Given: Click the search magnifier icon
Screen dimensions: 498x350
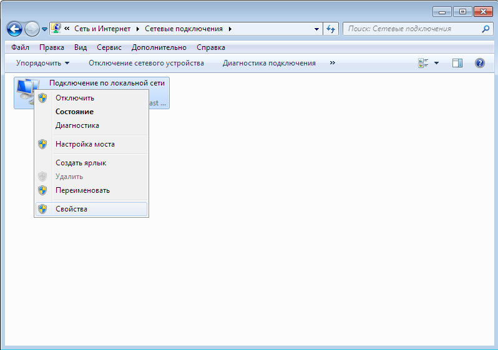Looking at the screenshot, I should coord(486,29).
